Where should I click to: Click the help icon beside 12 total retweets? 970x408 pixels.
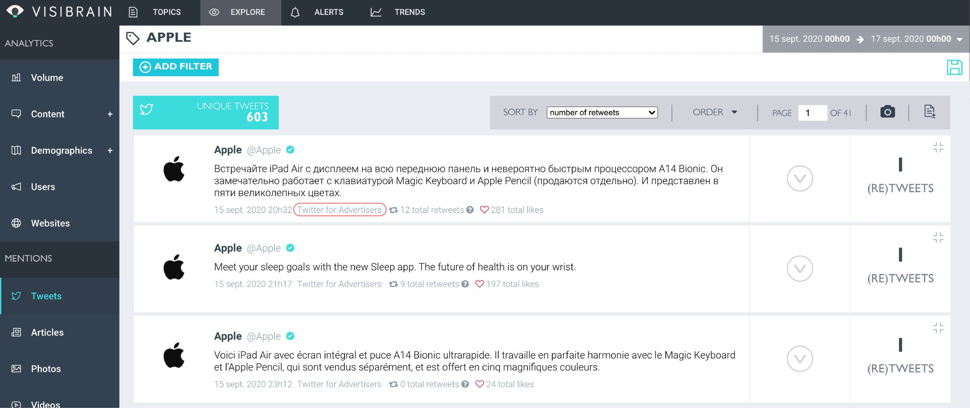[470, 209]
